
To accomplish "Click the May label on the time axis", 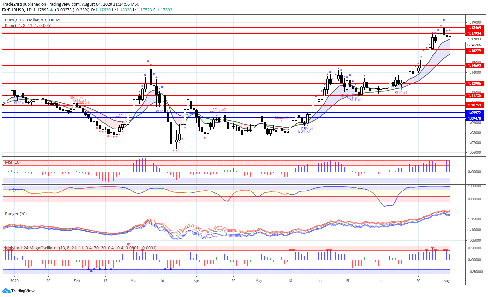I will (x=259, y=281).
